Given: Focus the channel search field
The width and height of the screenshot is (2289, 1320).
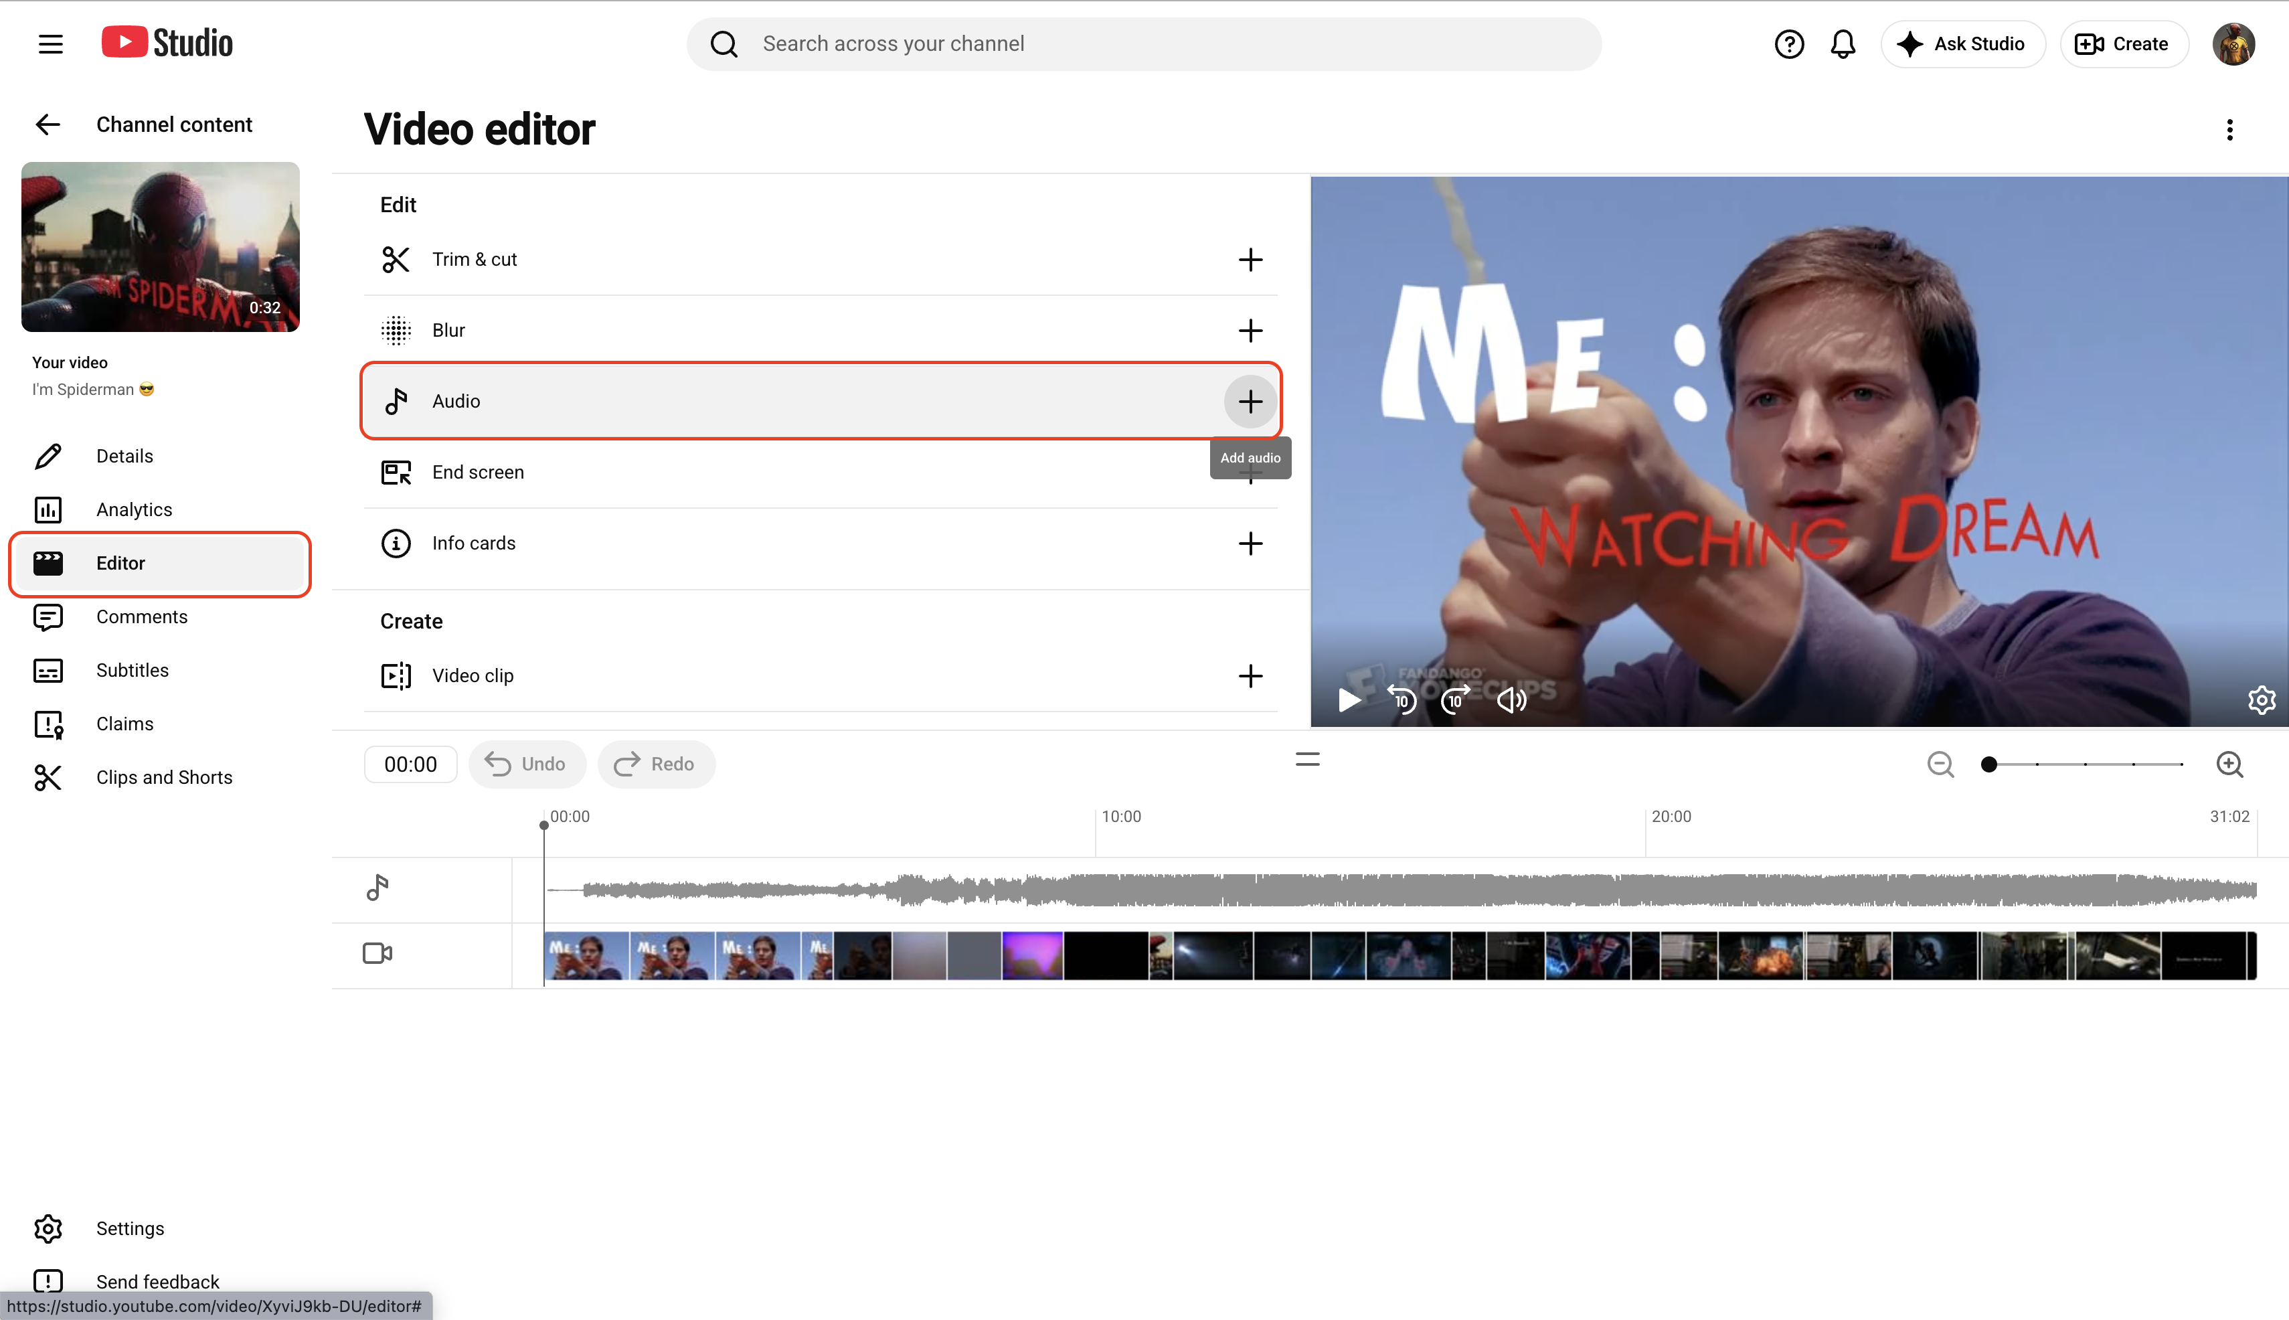Looking at the screenshot, I should coord(1144,44).
